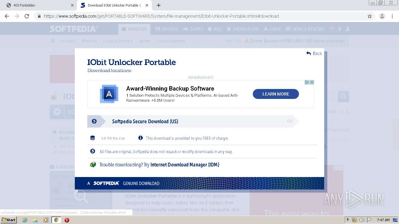Viewport: 399px width, 224px height.
Task: Open the GAMES category in the Softpedia nav
Action: pyautogui.click(x=193, y=29)
